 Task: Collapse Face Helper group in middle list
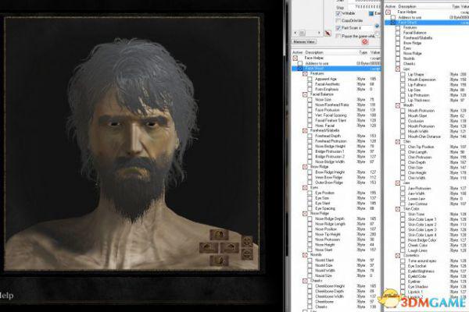pyautogui.click(x=295, y=58)
